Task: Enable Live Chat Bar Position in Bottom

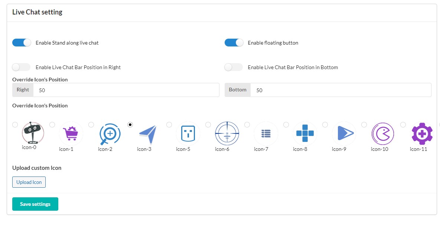Action: tap(234, 67)
